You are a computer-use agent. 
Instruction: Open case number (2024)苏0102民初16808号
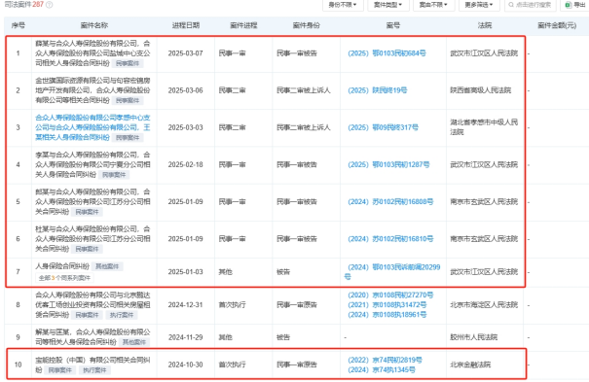click(x=390, y=201)
